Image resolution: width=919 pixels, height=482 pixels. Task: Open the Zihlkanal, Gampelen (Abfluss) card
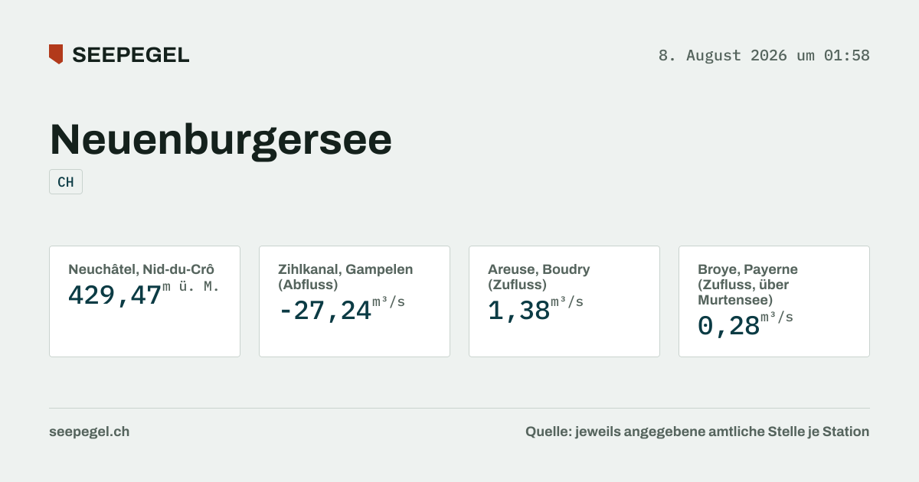[x=355, y=301]
